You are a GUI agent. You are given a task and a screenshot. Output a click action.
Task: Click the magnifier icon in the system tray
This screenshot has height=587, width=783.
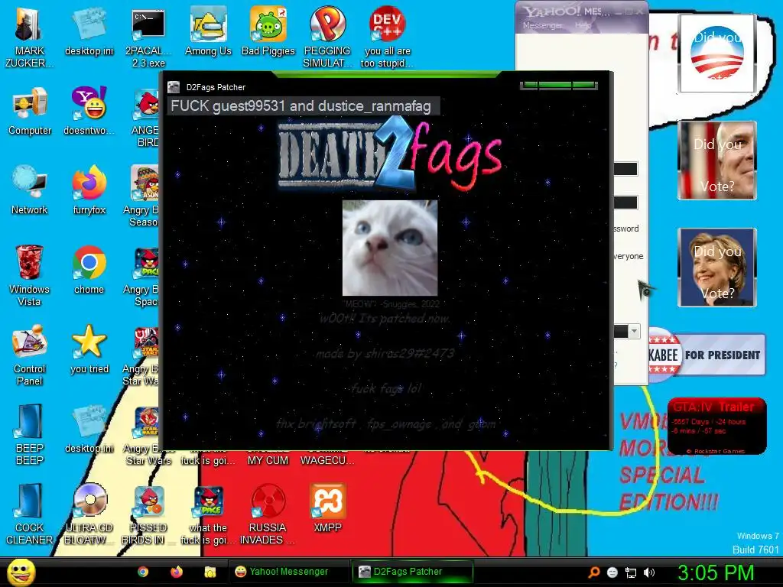(x=594, y=572)
